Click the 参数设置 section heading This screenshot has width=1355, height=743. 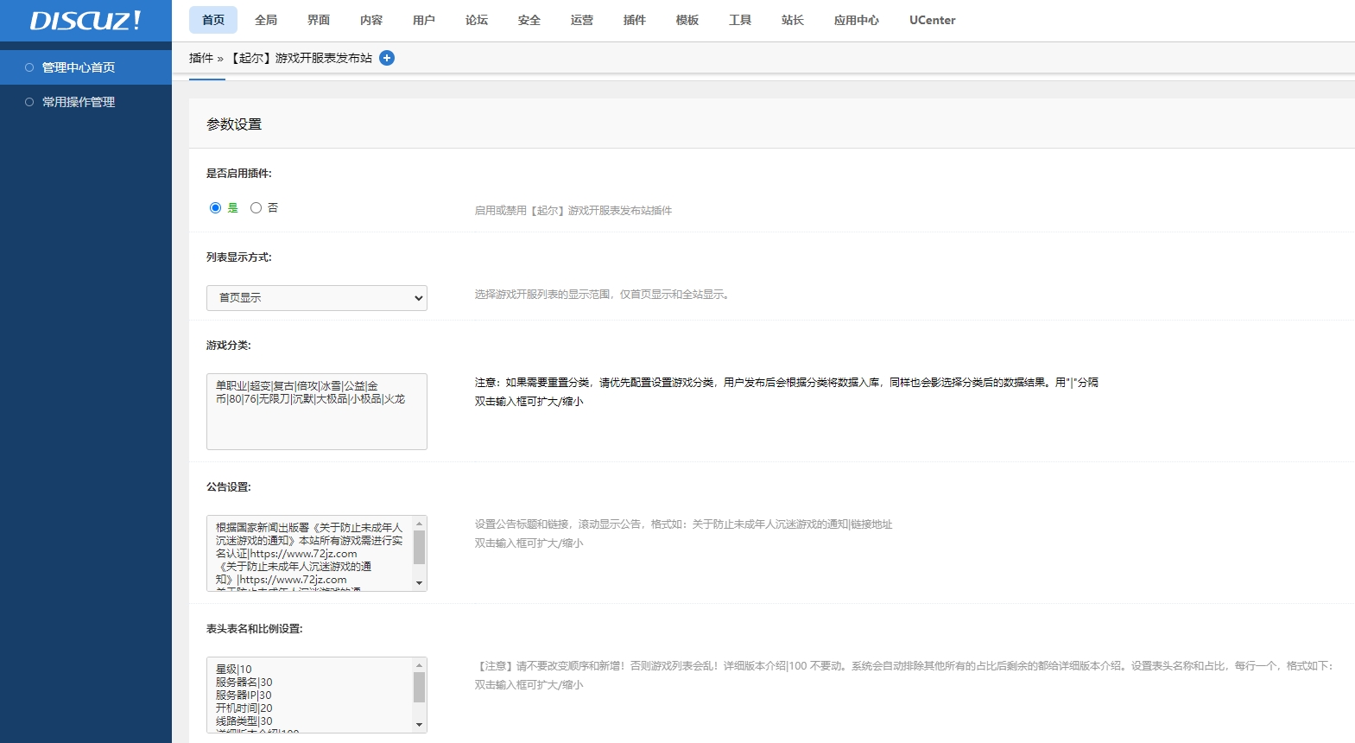234,124
